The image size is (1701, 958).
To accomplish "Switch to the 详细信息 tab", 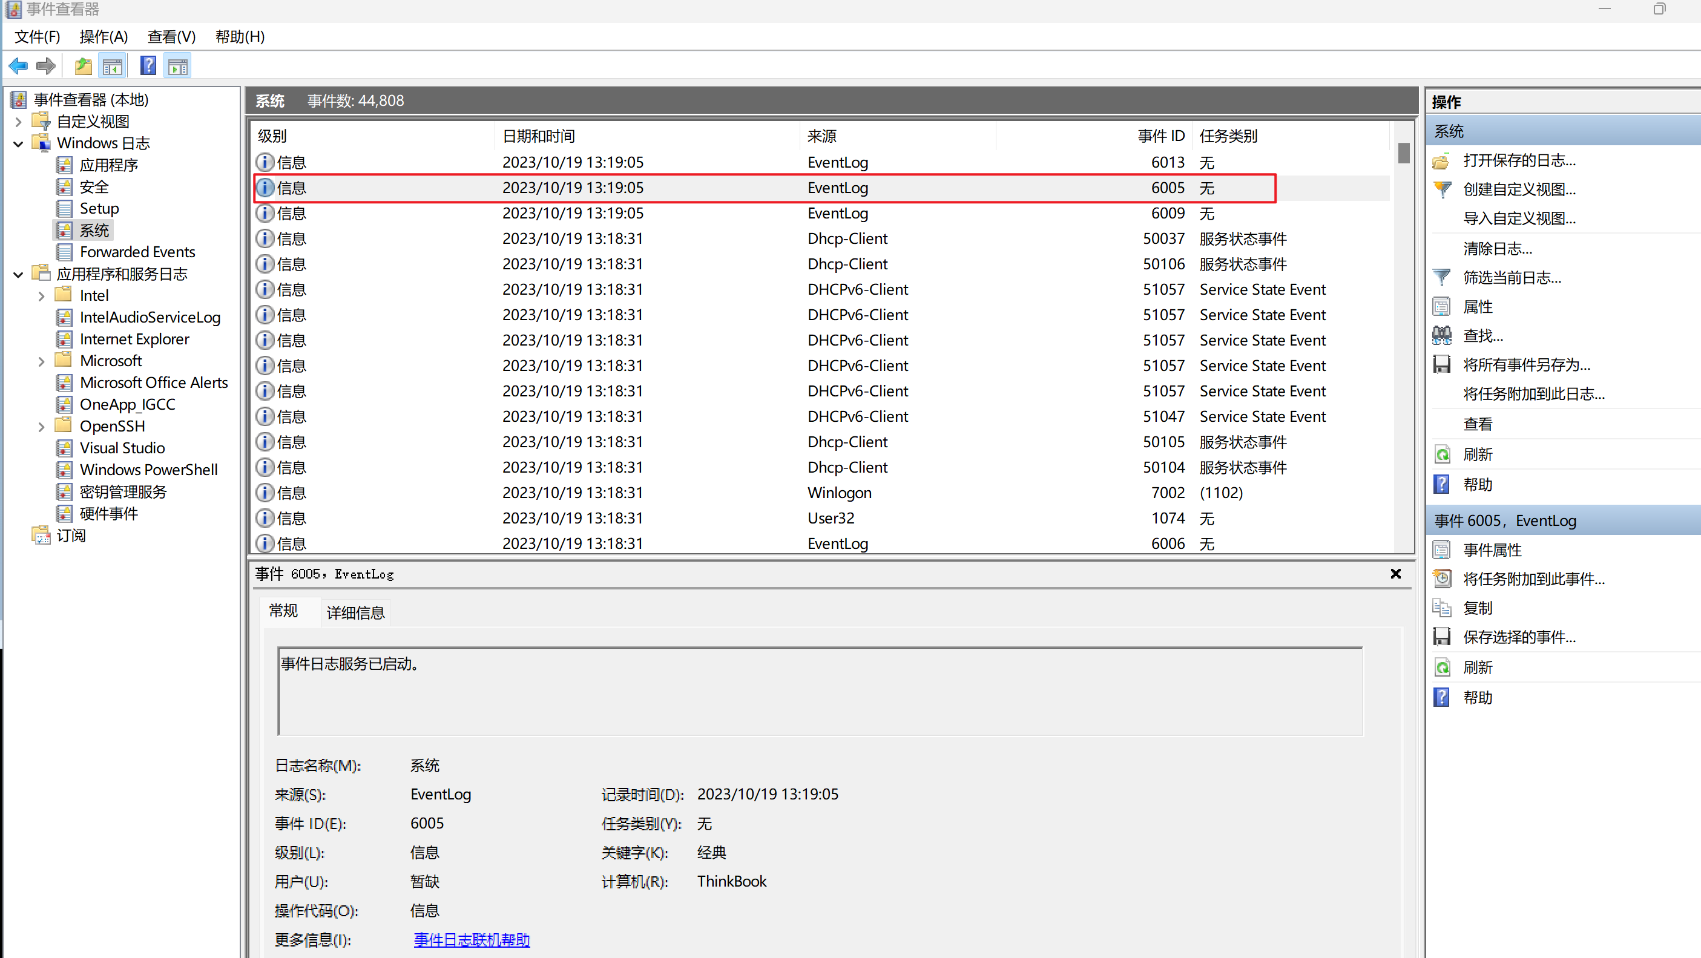I will pos(355,612).
